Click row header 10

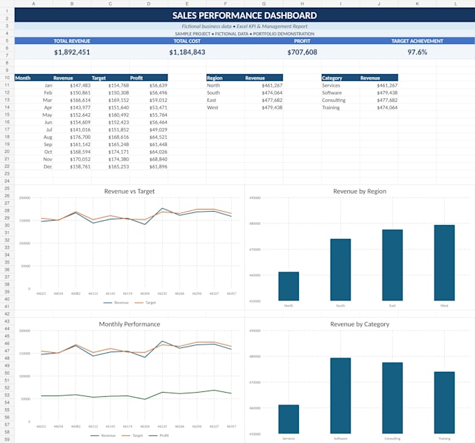click(x=7, y=78)
